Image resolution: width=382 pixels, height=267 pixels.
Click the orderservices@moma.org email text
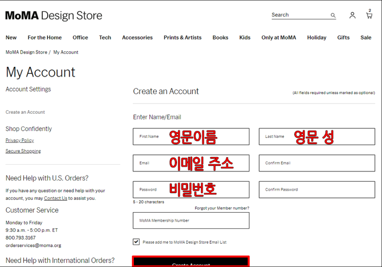pos(33,245)
